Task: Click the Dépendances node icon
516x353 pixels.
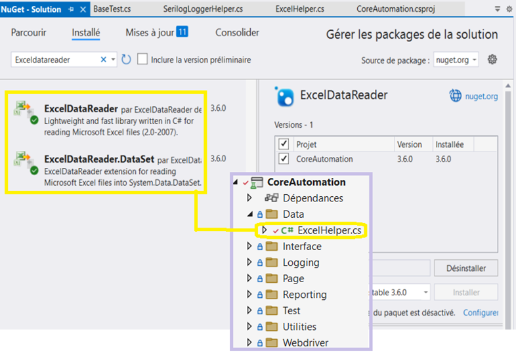Action: pos(271,198)
